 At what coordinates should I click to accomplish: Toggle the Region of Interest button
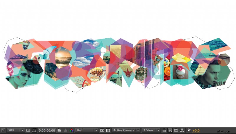pos(102,130)
